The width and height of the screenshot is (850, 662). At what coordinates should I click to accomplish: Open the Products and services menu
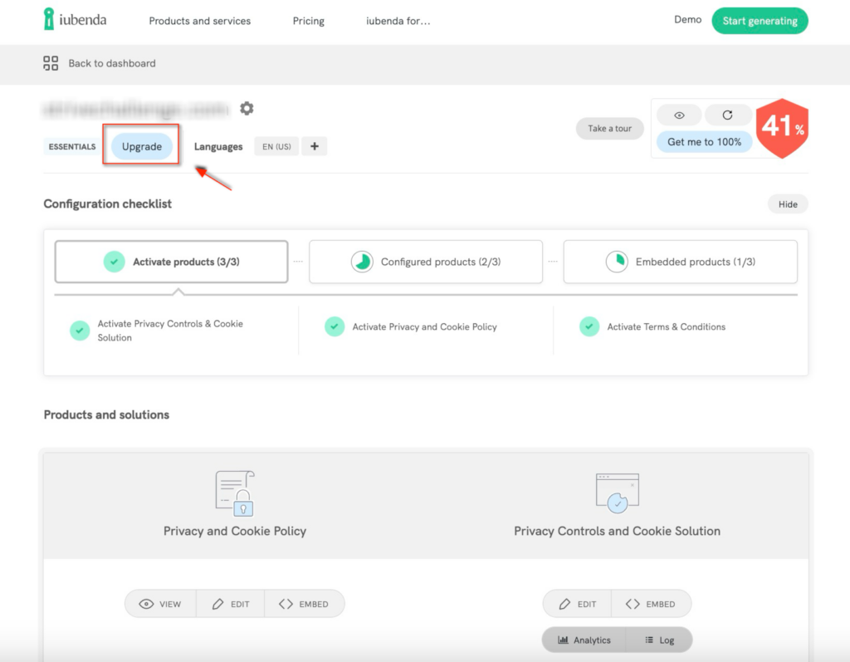tap(199, 21)
